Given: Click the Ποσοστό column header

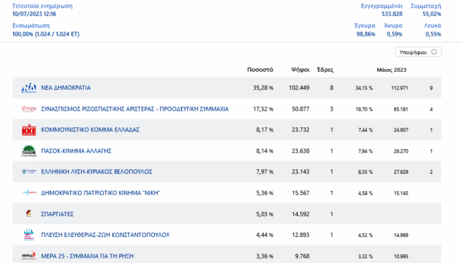Looking at the screenshot, I should pos(260,70).
